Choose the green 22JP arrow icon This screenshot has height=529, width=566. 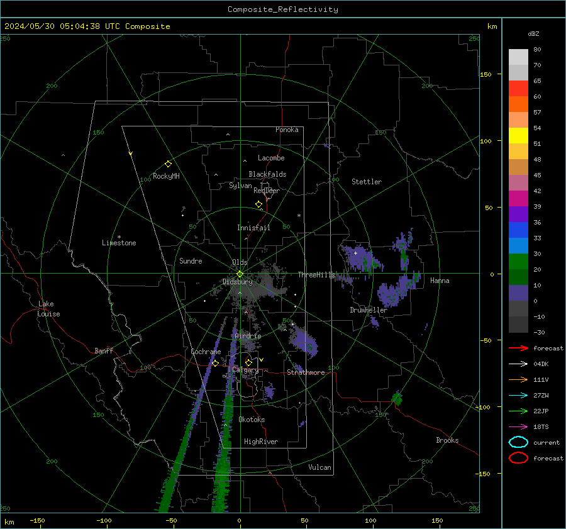(518, 411)
